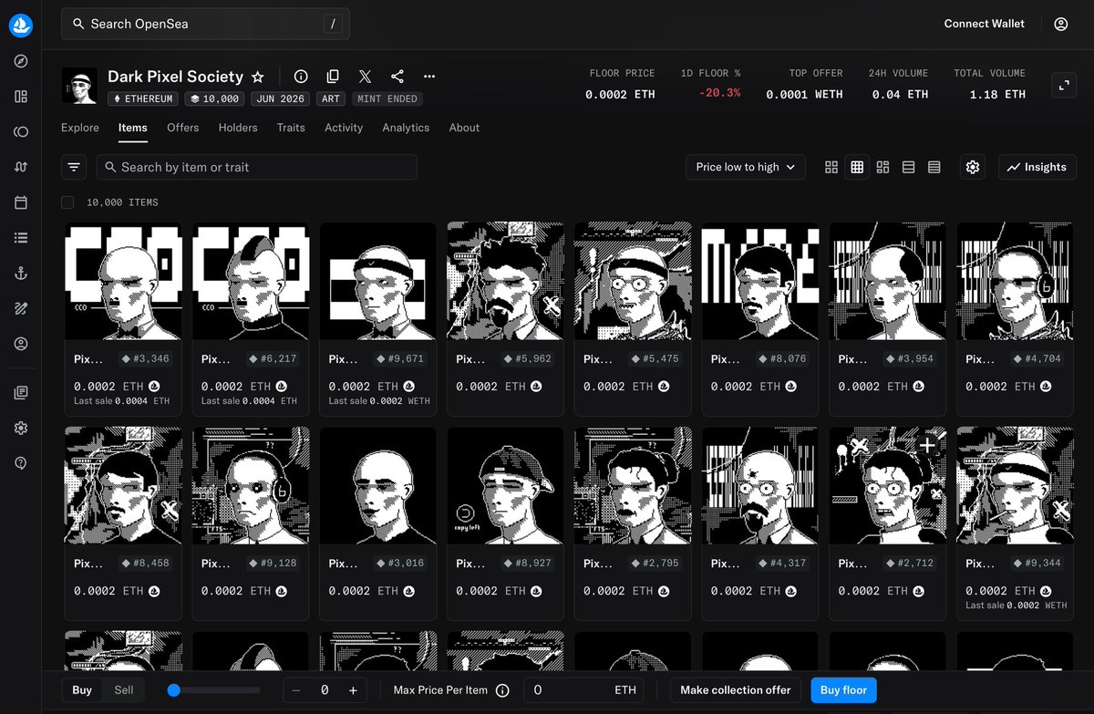Open the Activity list icon in sidebar
The width and height of the screenshot is (1094, 714).
(x=21, y=238)
